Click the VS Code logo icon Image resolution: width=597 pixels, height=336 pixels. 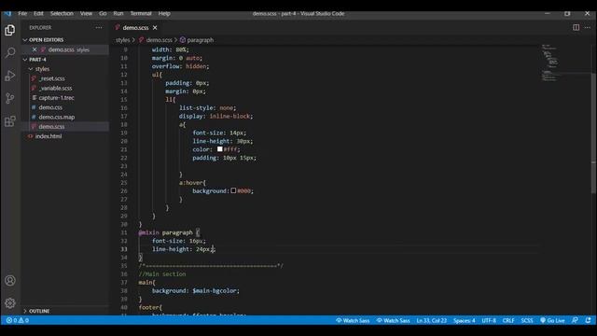tap(8, 13)
